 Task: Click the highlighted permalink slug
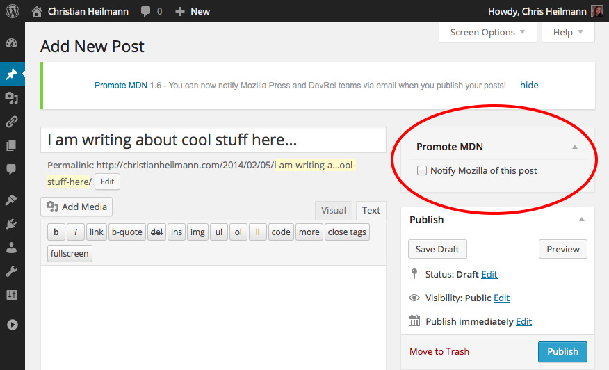315,166
